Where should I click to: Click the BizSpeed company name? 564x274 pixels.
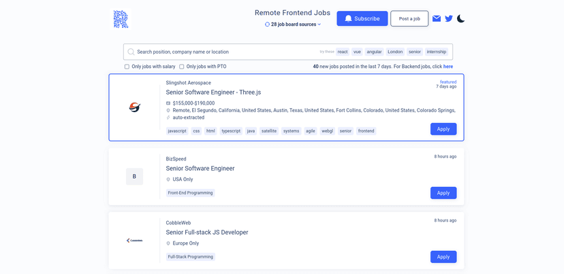[x=176, y=158]
